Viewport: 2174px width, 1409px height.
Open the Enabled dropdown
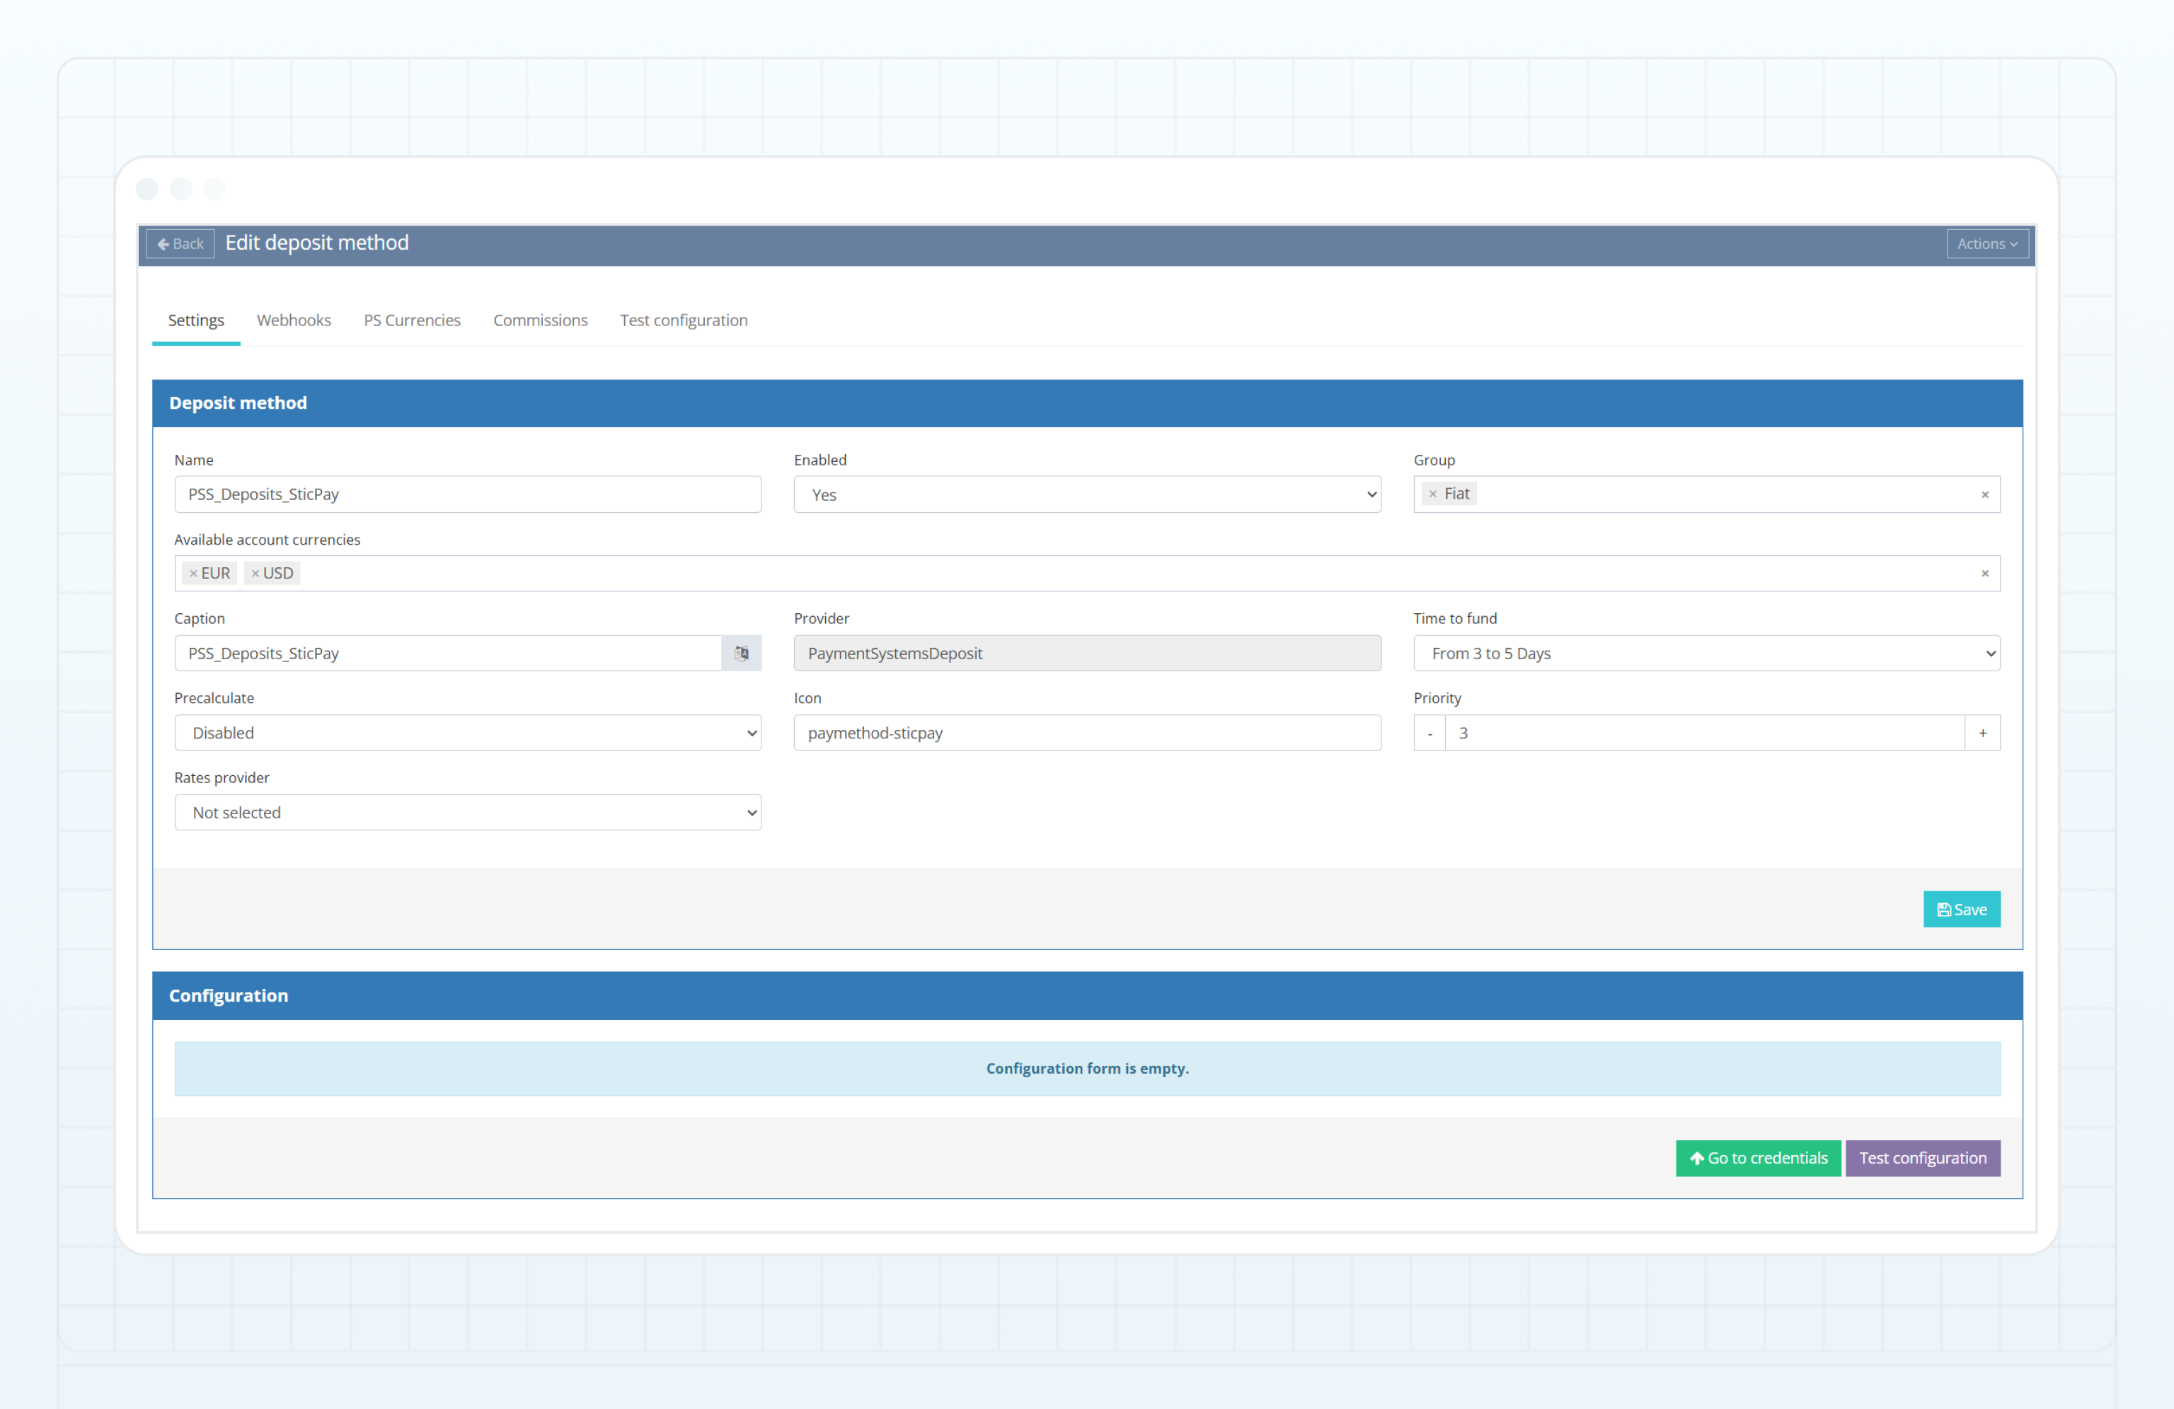[x=1087, y=494]
